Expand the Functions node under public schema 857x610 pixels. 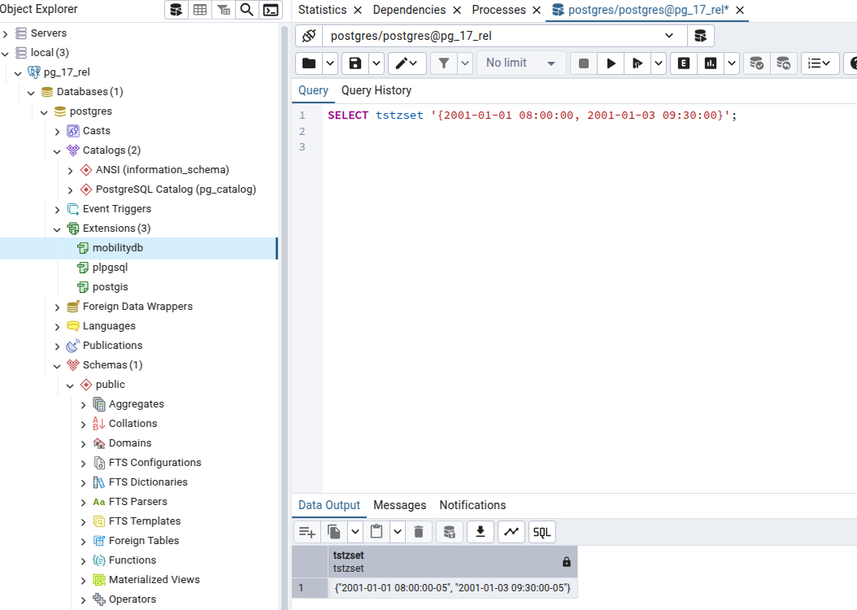coord(82,560)
